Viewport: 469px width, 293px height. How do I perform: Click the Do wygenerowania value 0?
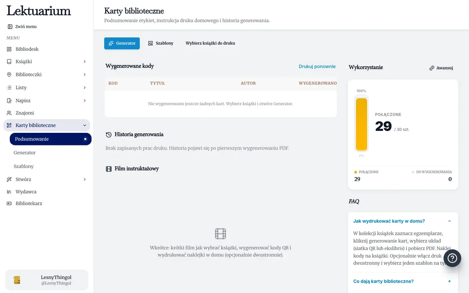[450, 179]
